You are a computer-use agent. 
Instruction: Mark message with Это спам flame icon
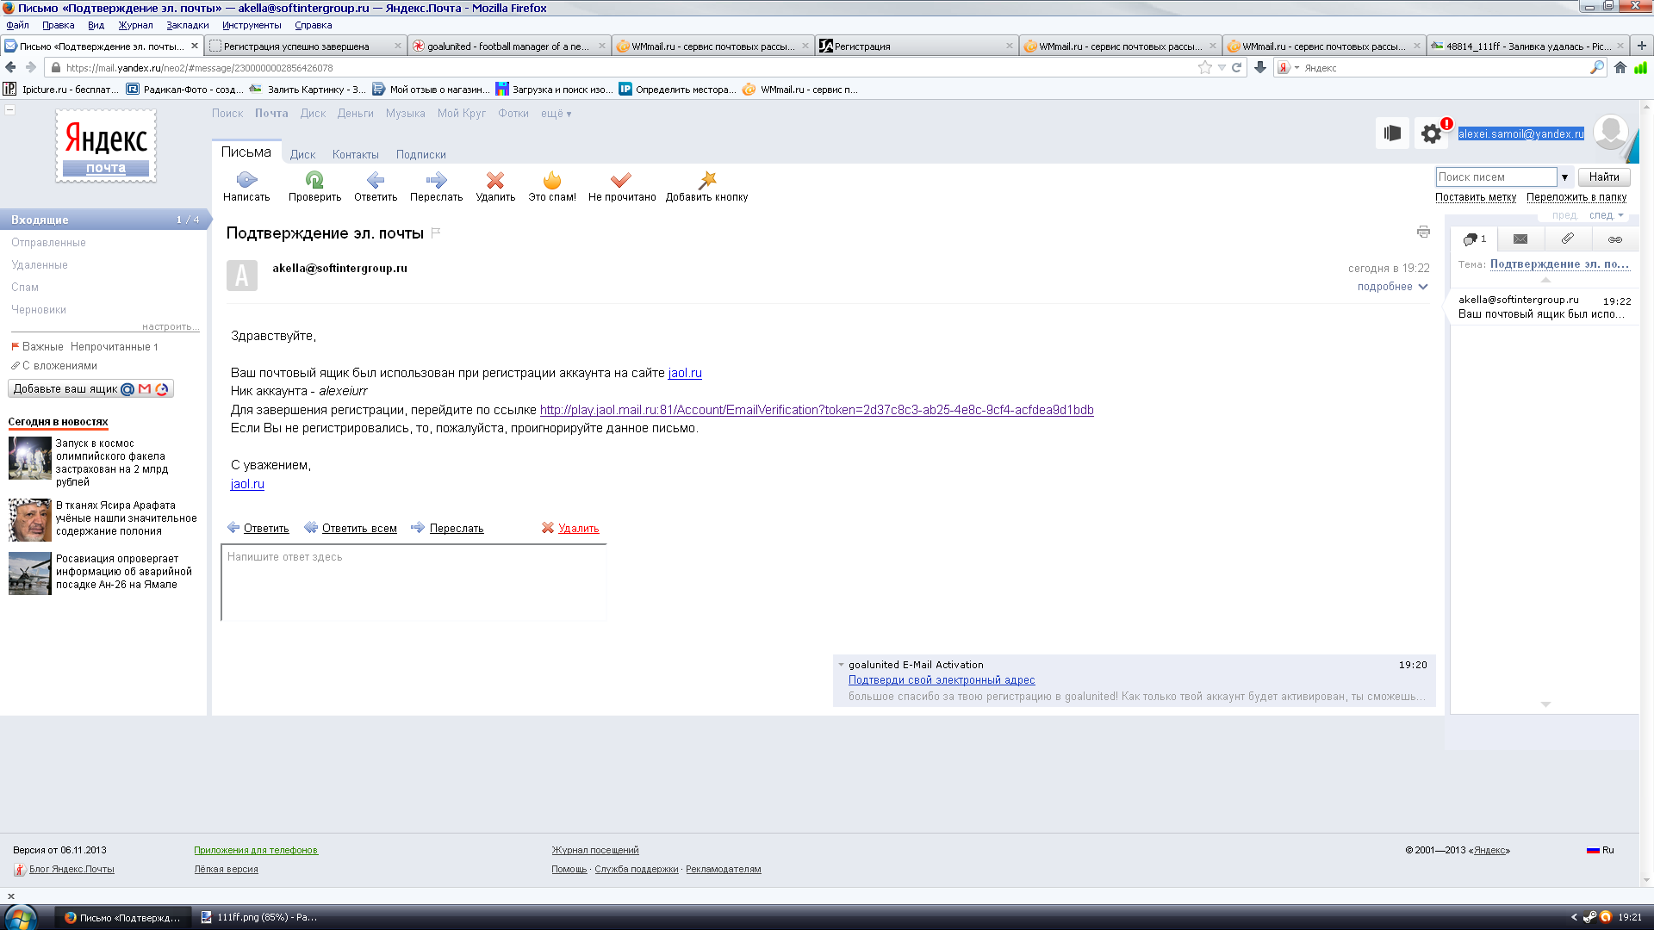[552, 180]
